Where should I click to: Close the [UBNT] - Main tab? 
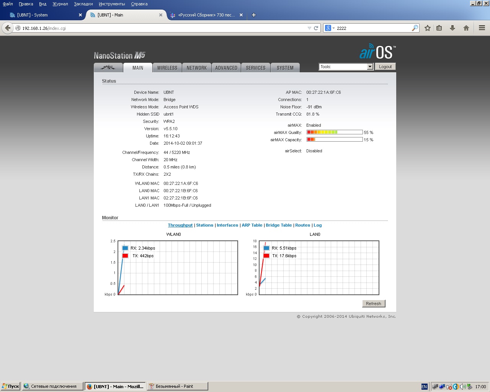coord(161,15)
